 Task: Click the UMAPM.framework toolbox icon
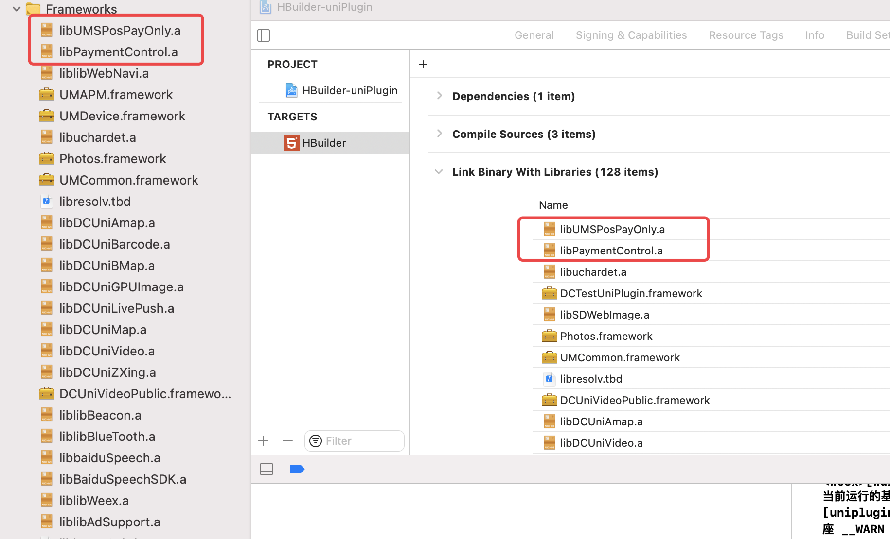47,94
